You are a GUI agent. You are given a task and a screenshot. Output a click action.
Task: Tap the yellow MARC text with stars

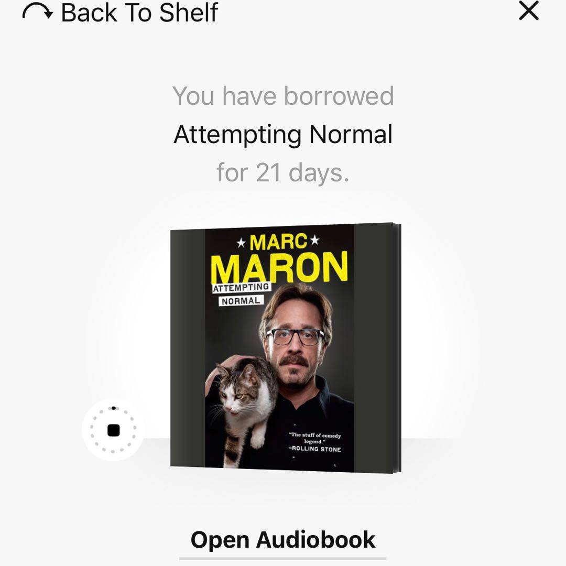(278, 242)
